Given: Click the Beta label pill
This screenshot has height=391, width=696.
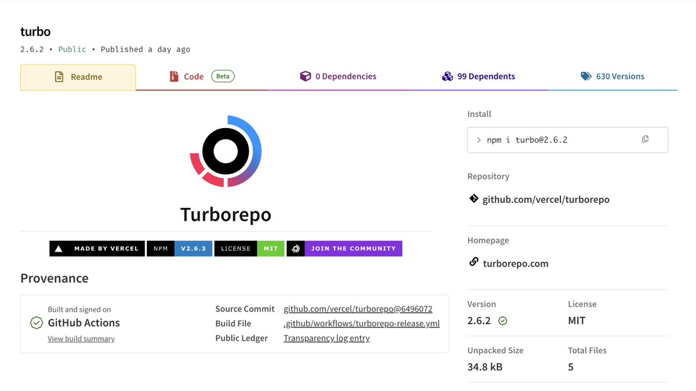Looking at the screenshot, I should 223,76.
